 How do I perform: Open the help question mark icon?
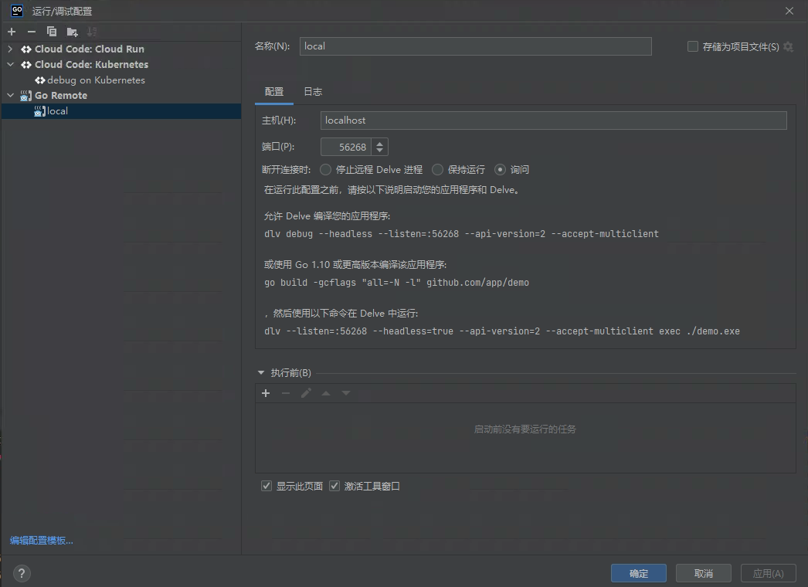[22, 573]
